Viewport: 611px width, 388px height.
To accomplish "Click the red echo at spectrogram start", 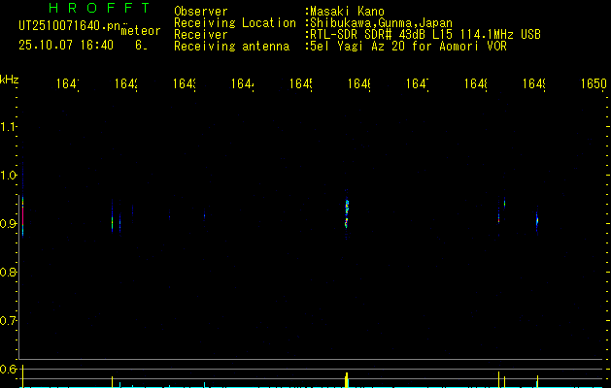I will coord(22,216).
